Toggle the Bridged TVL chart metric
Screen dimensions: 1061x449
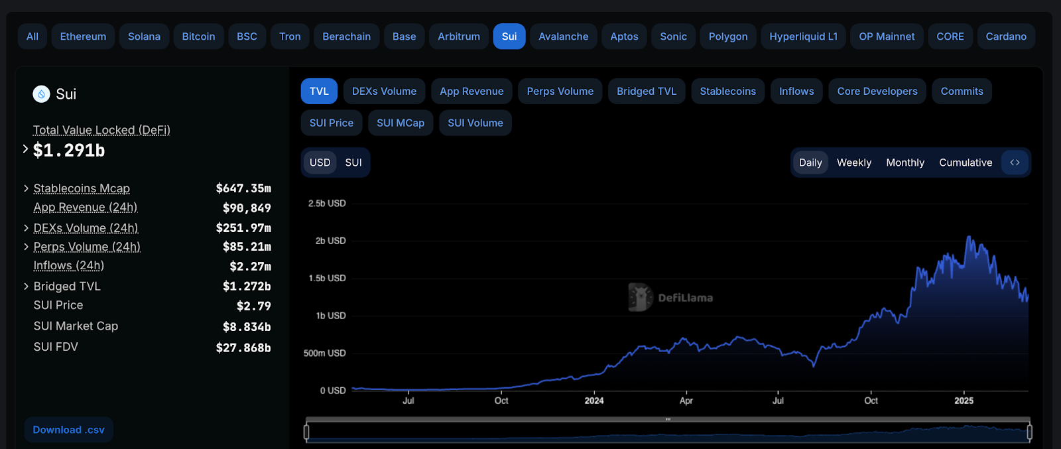pyautogui.click(x=647, y=92)
